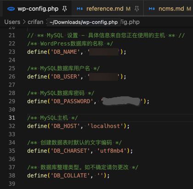Image resolution: width=193 pixels, height=189 pixels.
Task: Click line number 35 in the gutter
Action: coord(12,151)
